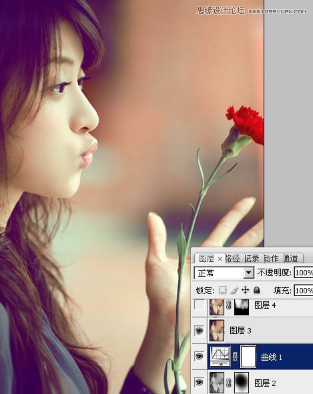Click the chain link icon on 图层 4
This screenshot has height=394, width=313.
pyautogui.click(x=228, y=305)
